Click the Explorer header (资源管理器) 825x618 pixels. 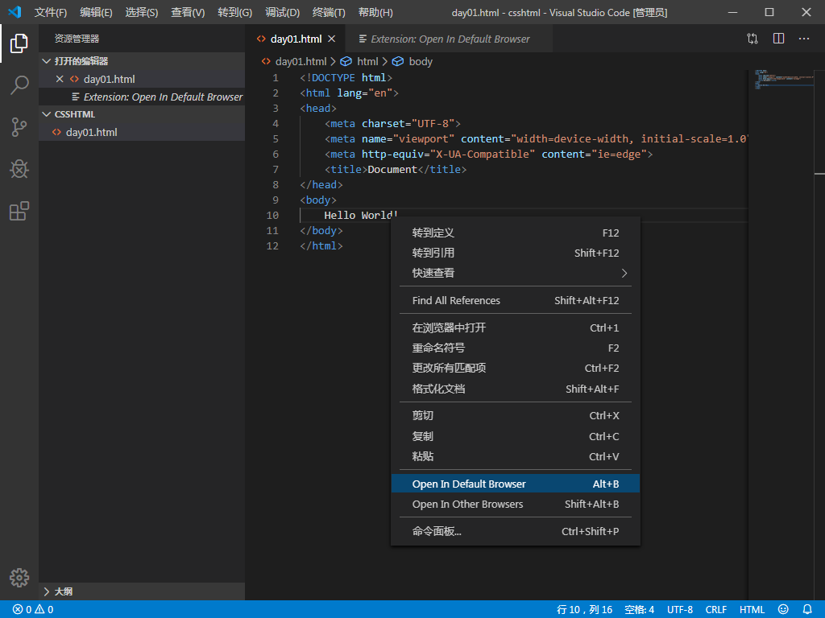point(77,39)
